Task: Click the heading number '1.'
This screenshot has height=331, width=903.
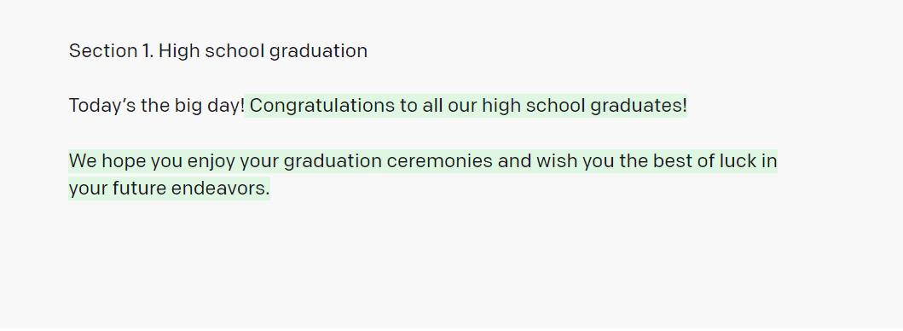Action: pos(148,50)
